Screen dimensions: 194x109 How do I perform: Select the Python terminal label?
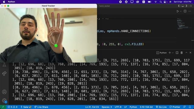(162, 53)
